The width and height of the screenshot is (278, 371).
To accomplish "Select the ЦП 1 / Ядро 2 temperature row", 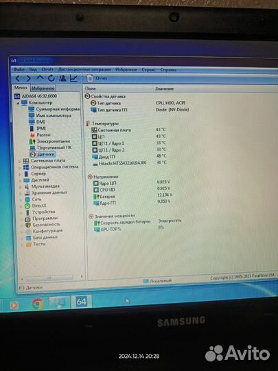I will point(130,150).
